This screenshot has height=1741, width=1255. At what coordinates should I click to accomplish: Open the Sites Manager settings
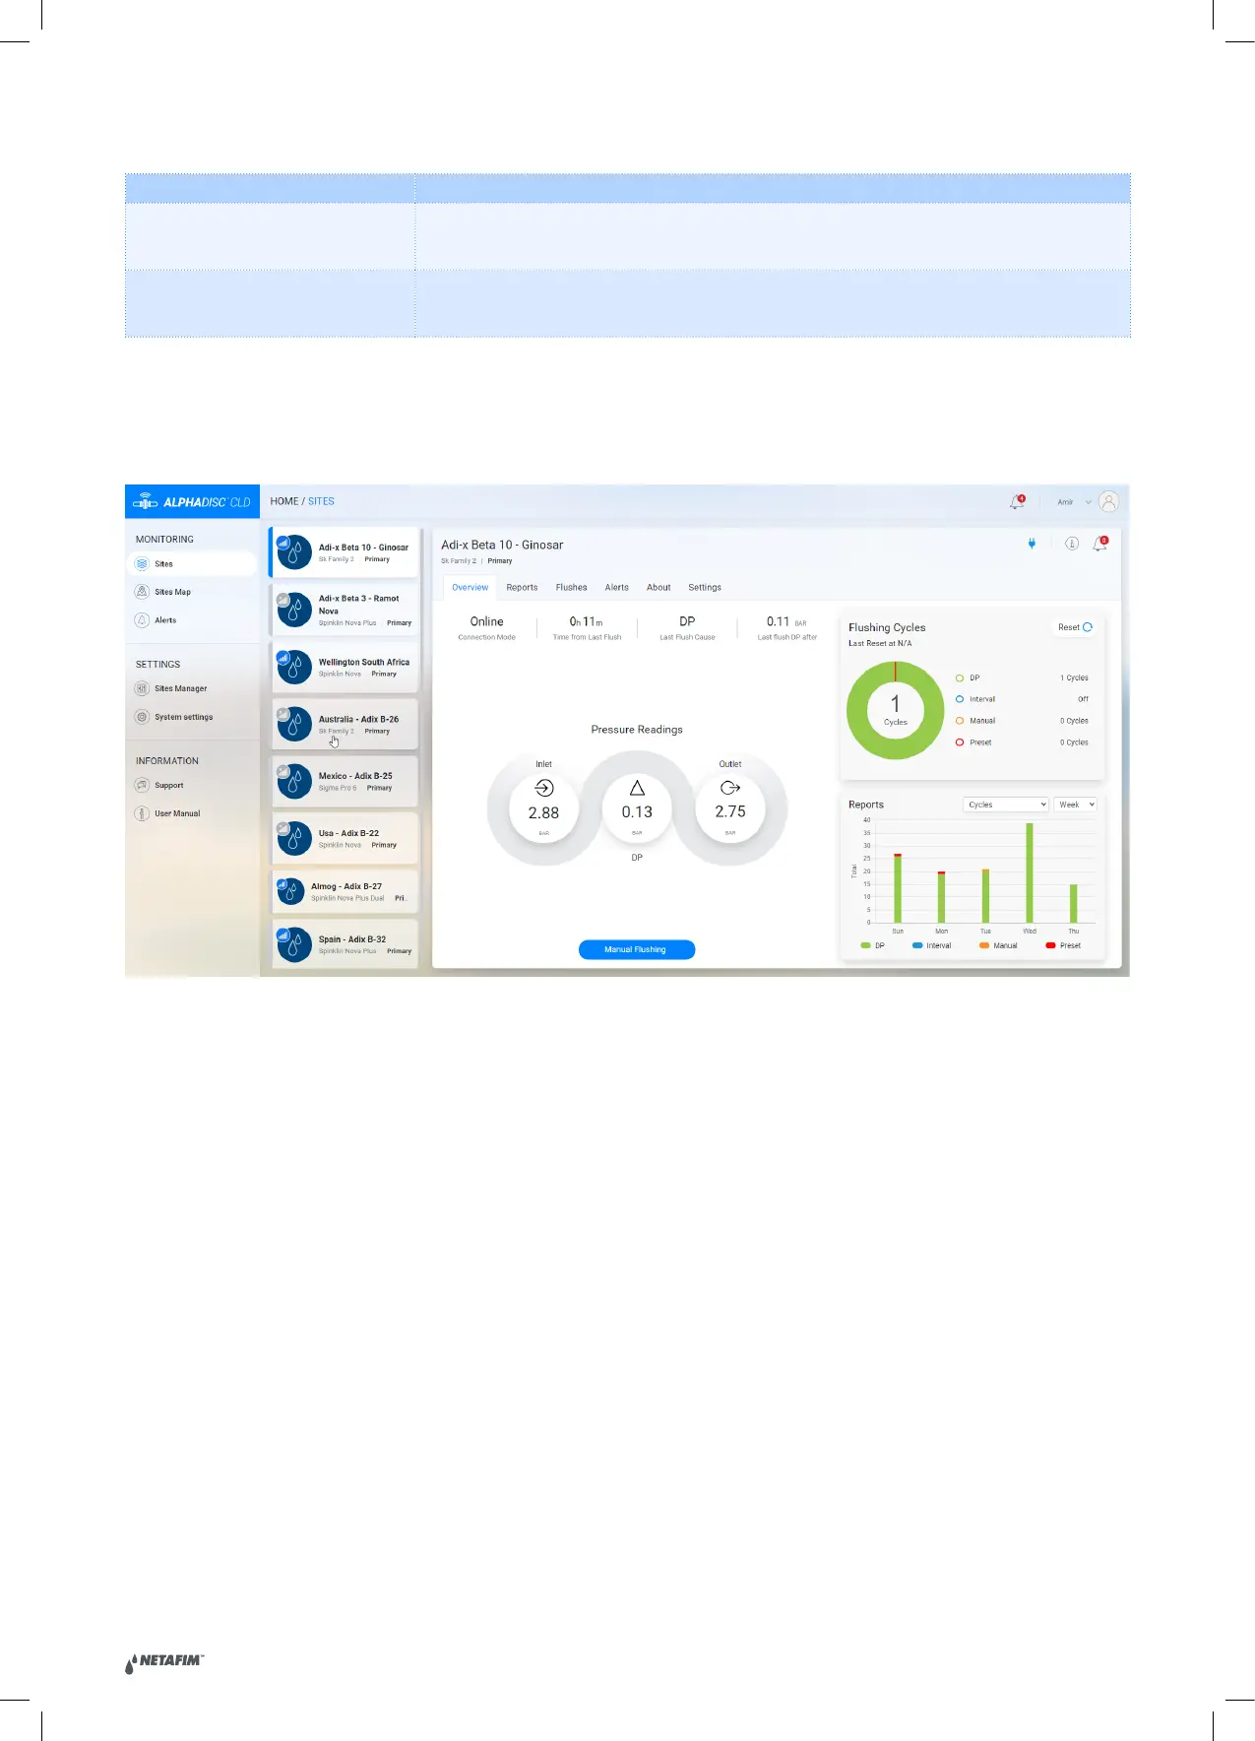[180, 688]
